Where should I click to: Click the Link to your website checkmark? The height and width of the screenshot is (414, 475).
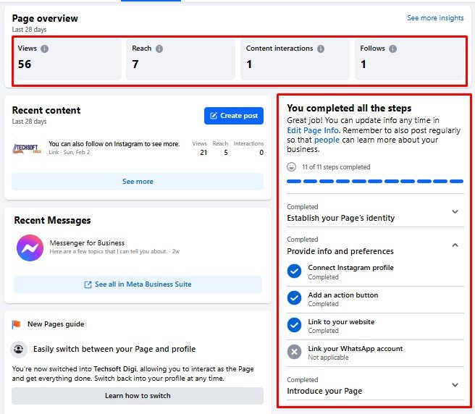click(x=294, y=325)
